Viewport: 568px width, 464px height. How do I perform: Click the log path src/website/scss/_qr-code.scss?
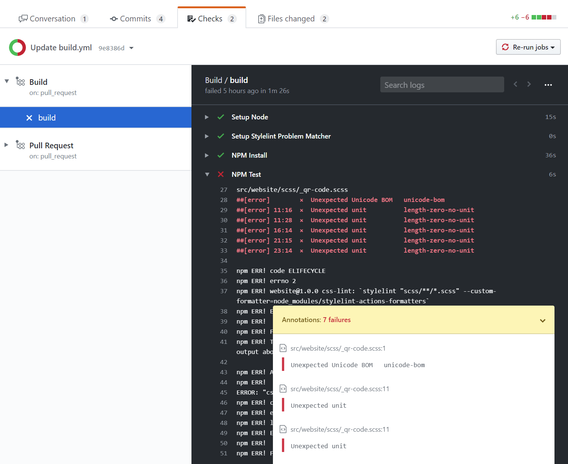292,190
